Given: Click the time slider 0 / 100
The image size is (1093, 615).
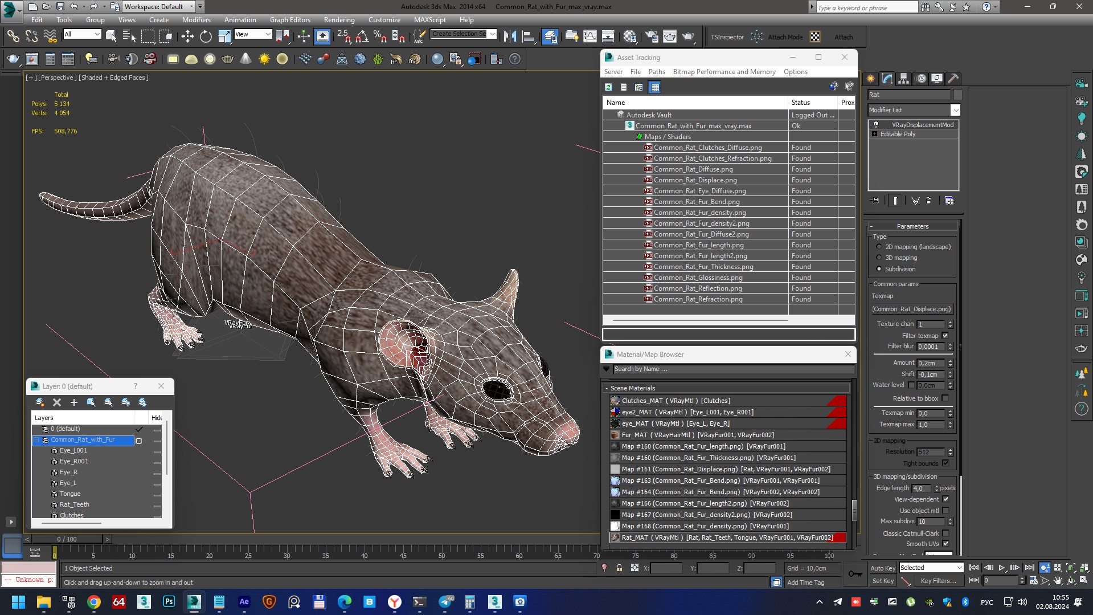Looking at the screenshot, I should click(67, 539).
